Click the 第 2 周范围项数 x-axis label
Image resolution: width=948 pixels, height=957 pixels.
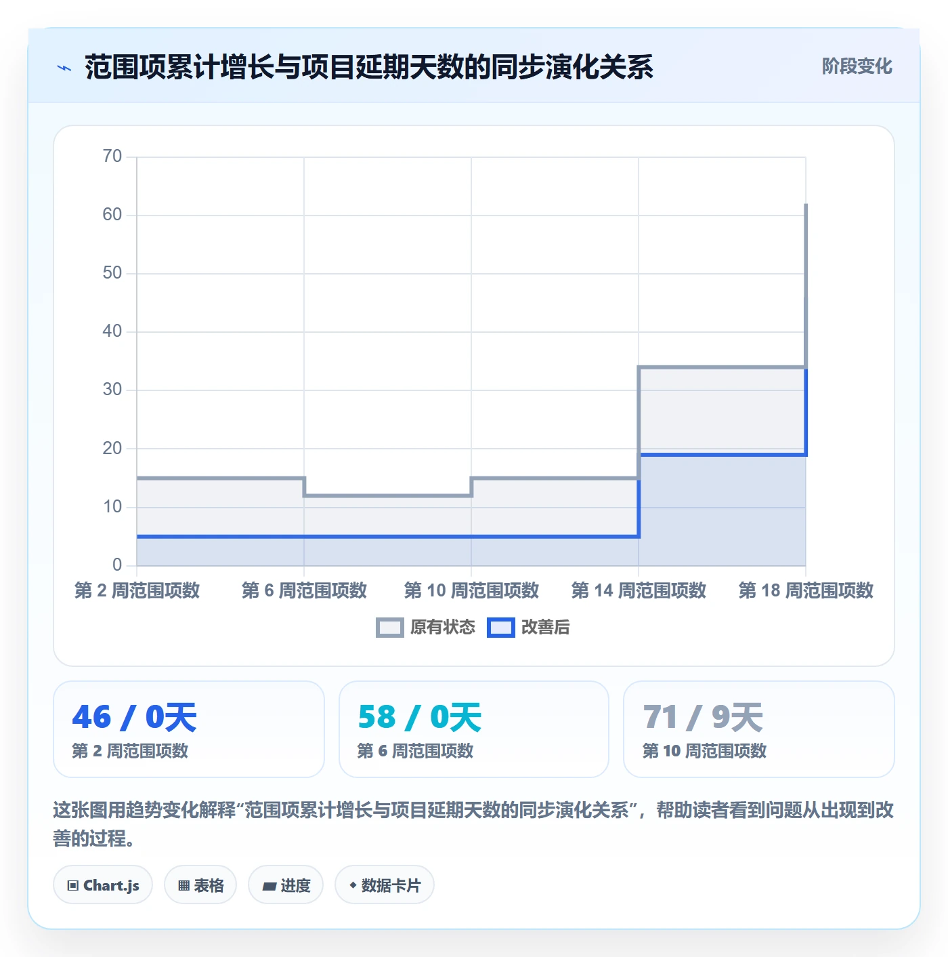click(137, 591)
